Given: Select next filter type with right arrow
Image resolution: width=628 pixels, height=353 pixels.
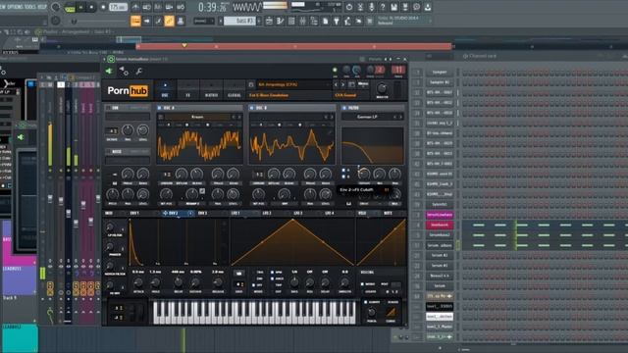Looking at the screenshot, I should (x=400, y=117).
